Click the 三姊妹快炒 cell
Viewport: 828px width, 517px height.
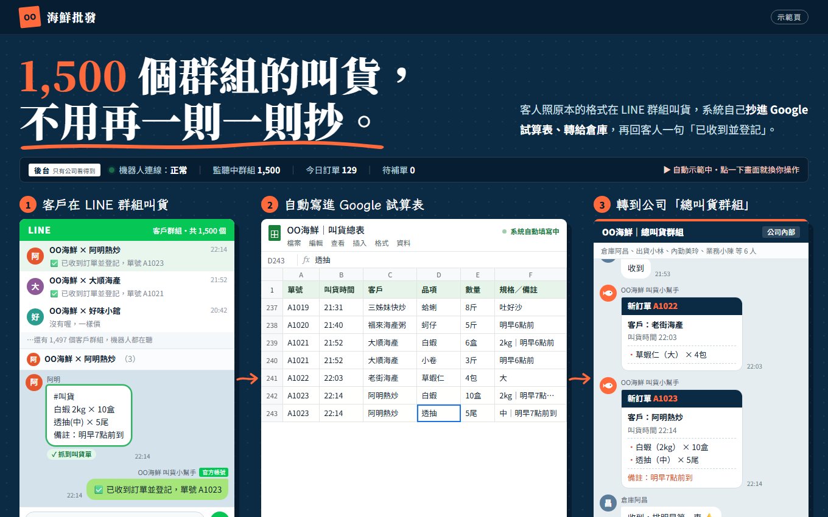(390, 307)
